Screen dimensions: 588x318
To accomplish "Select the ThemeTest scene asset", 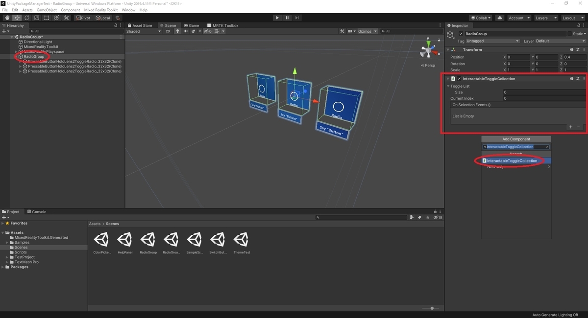I will coord(242,243).
